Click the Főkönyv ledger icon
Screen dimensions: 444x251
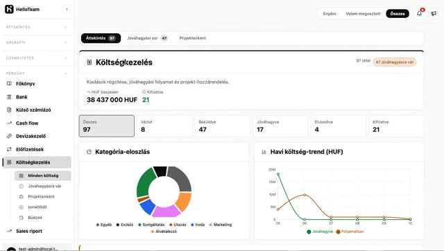9,83
